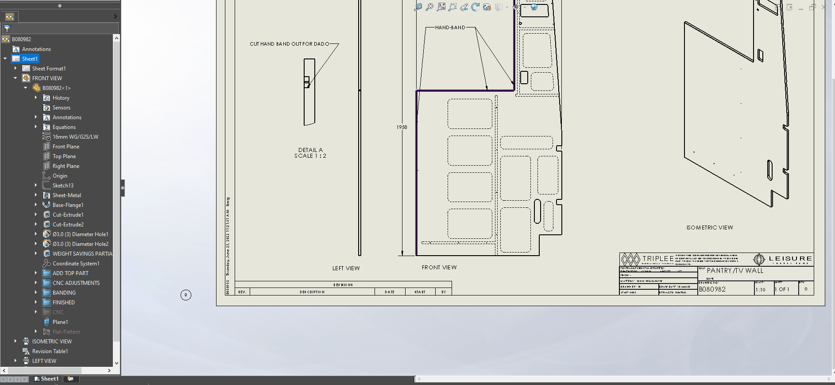
Task: Click the Apply Scene sphere icon
Action: click(x=534, y=7)
